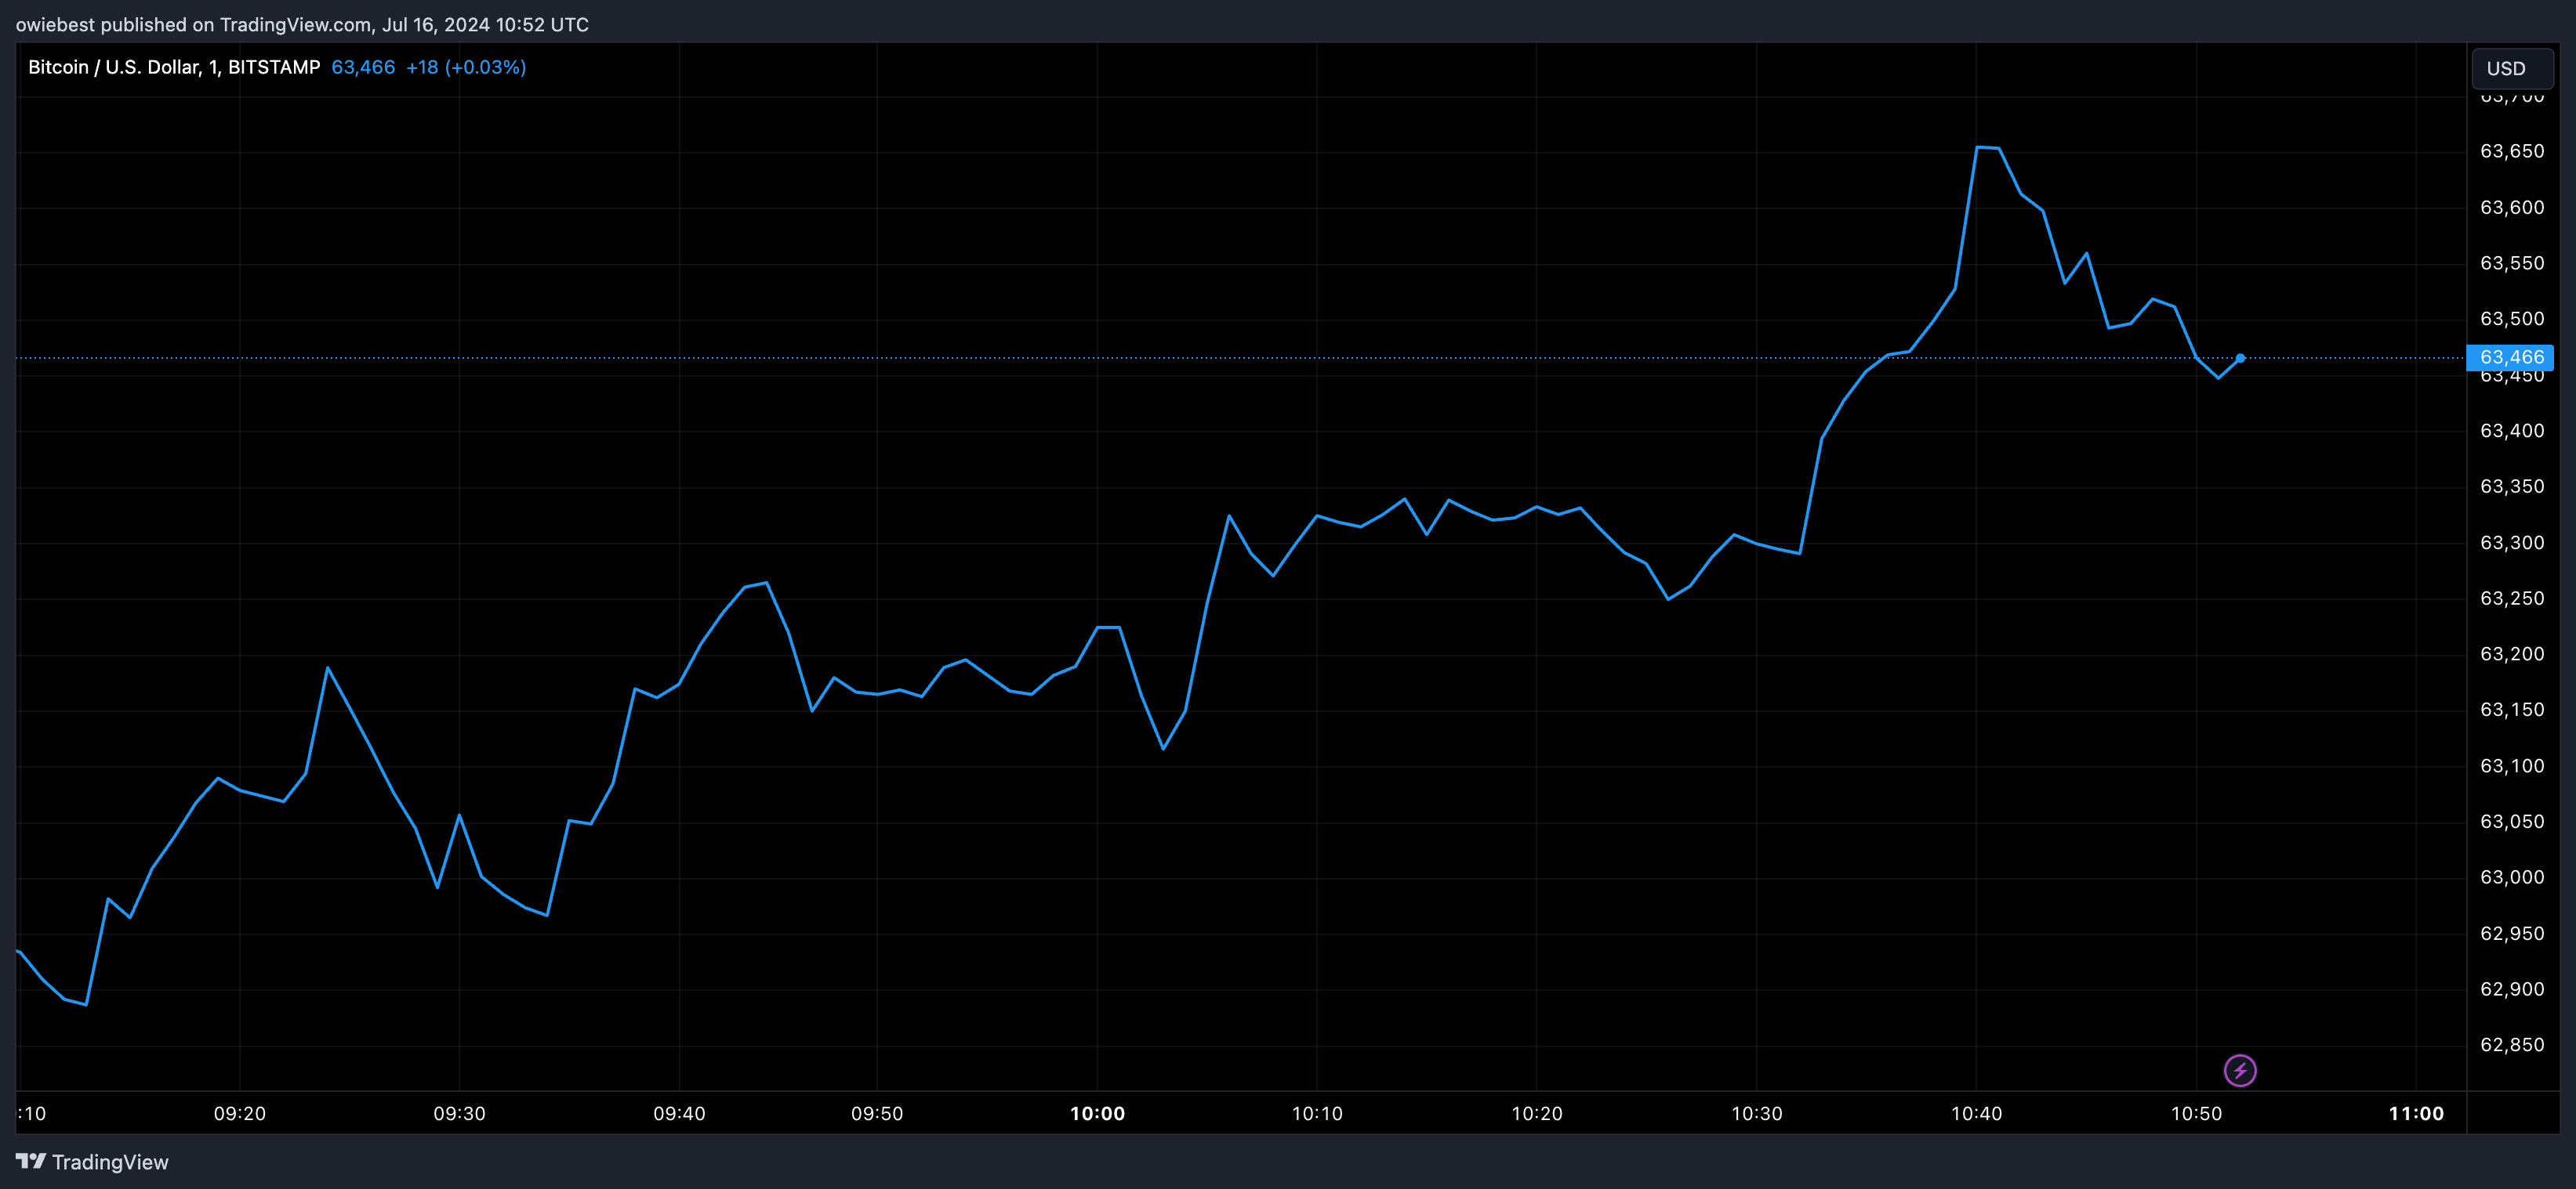2576x1189 pixels.
Task: Select the 10:00 time axis label
Action: point(1097,1113)
